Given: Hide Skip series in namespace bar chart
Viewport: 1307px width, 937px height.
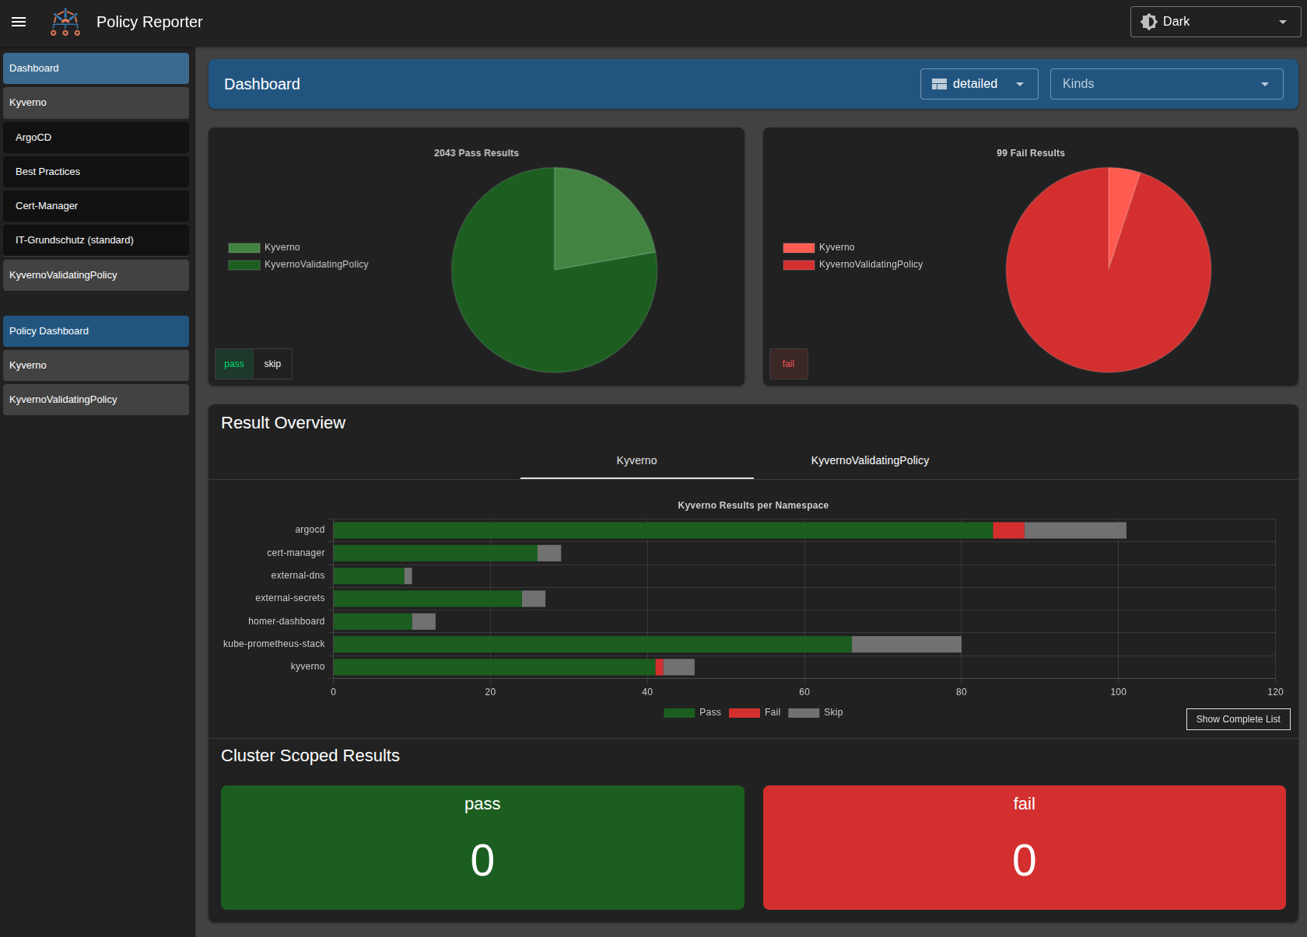Looking at the screenshot, I should coord(815,712).
